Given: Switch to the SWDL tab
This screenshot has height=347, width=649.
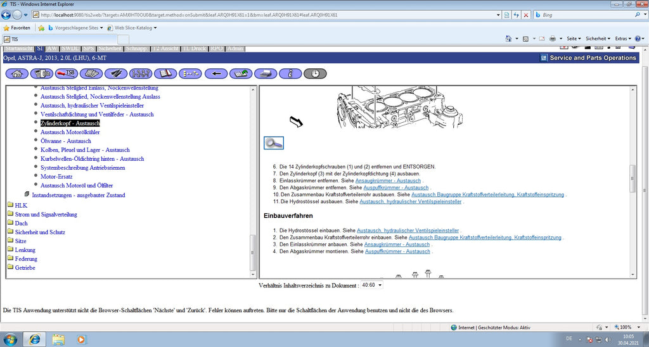Looking at the screenshot, I should click(x=70, y=48).
